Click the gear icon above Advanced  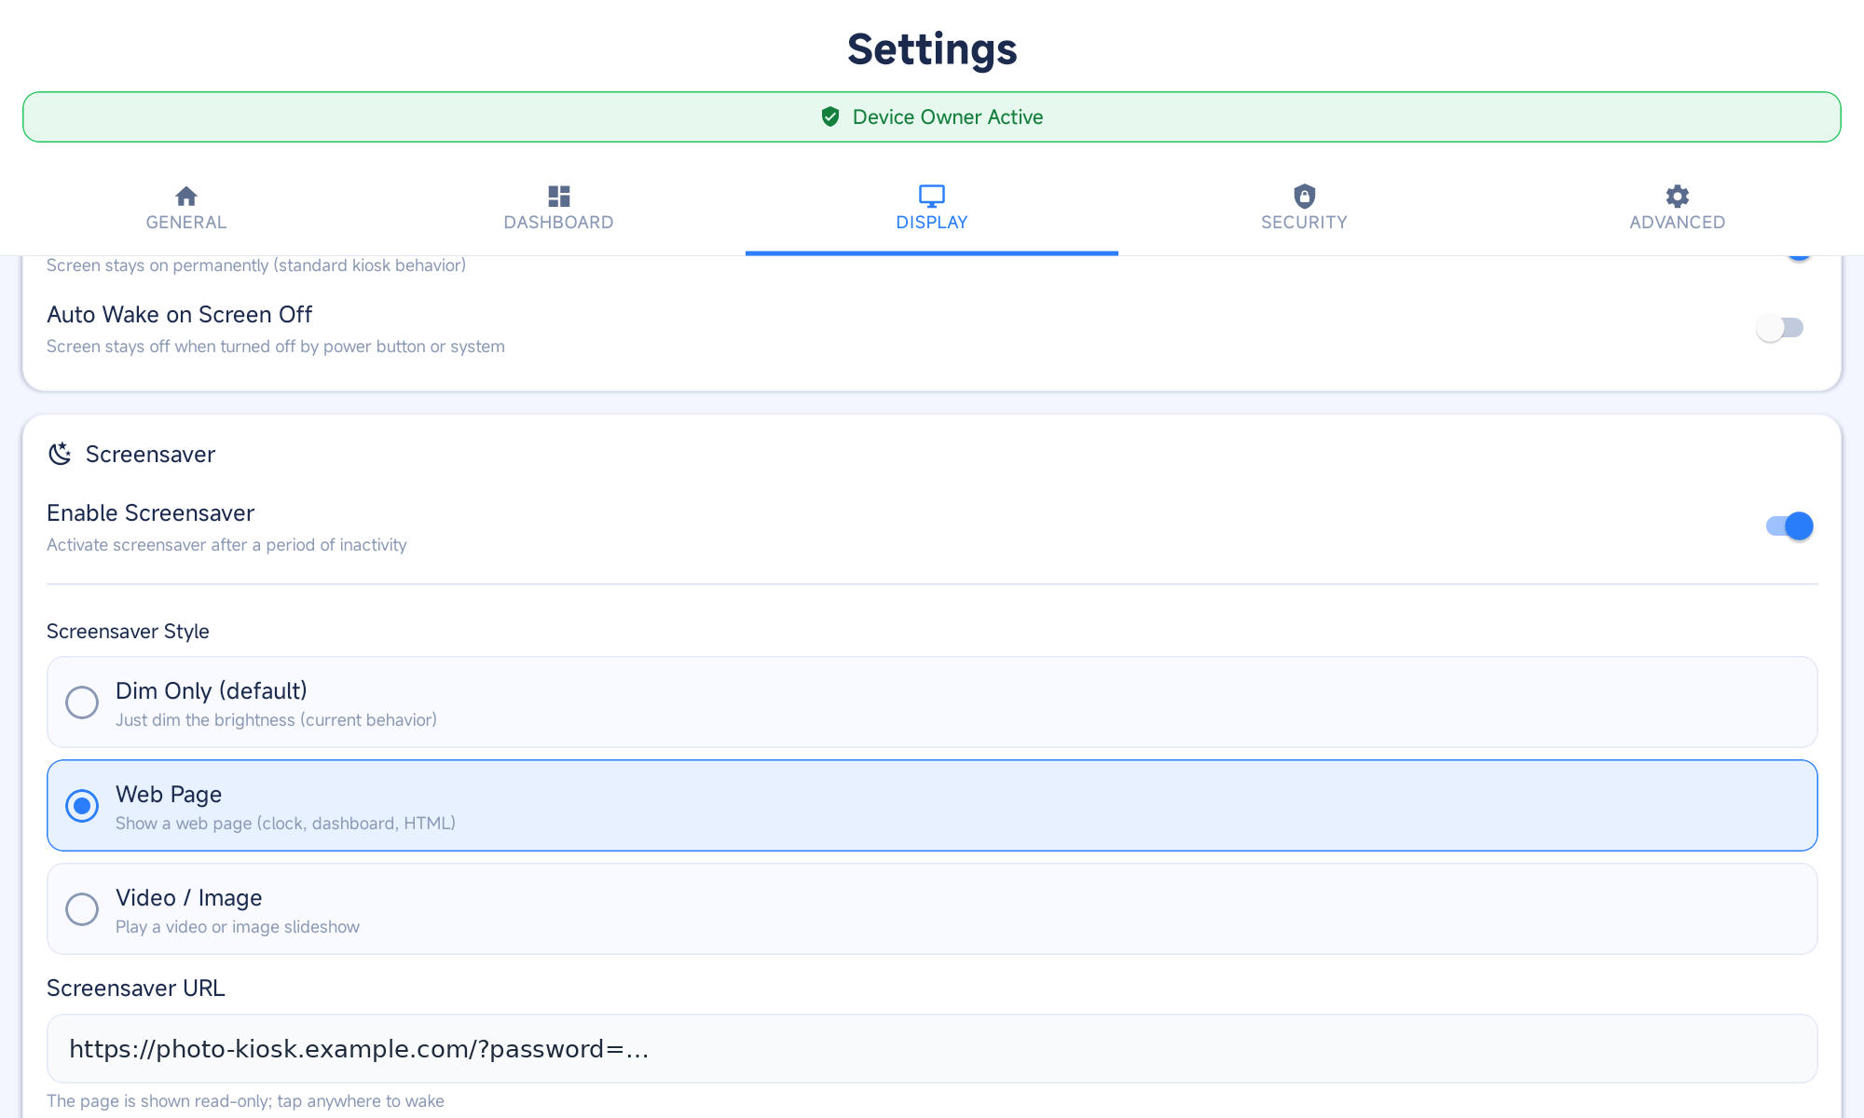click(1678, 196)
